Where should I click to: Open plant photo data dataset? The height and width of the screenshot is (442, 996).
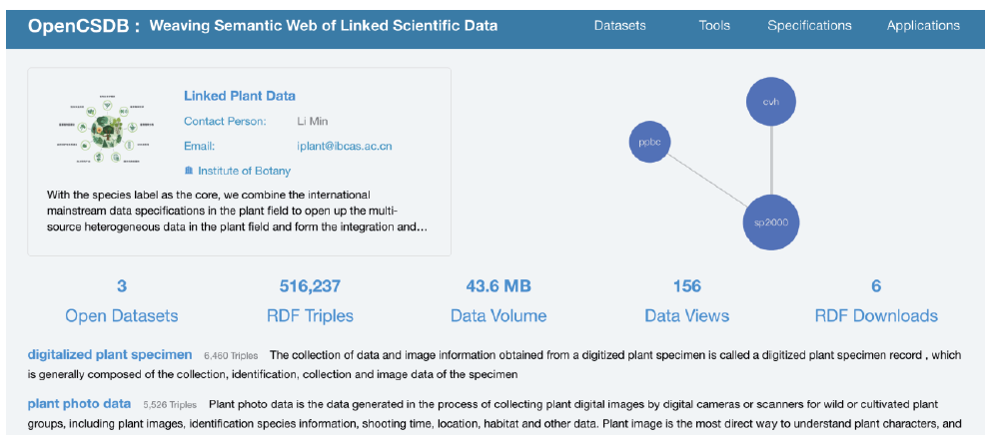[79, 403]
